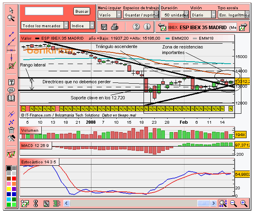Image resolution: width=253 pixels, height=213 pixels.
Task: Pick the brown color swatch
Action: (x=9, y=179)
